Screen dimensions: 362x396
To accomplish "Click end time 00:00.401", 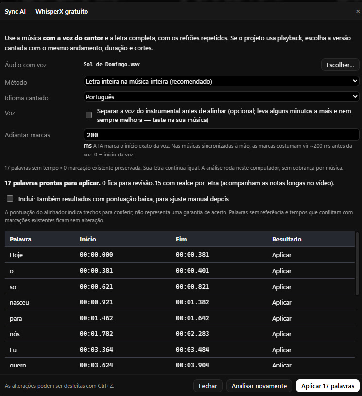I will pyautogui.click(x=192, y=271).
